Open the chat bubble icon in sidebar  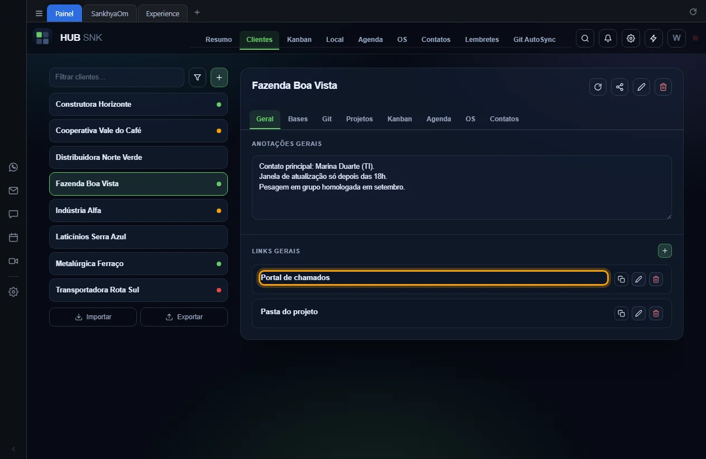(13, 214)
